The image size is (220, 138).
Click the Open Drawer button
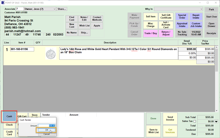click(211, 25)
